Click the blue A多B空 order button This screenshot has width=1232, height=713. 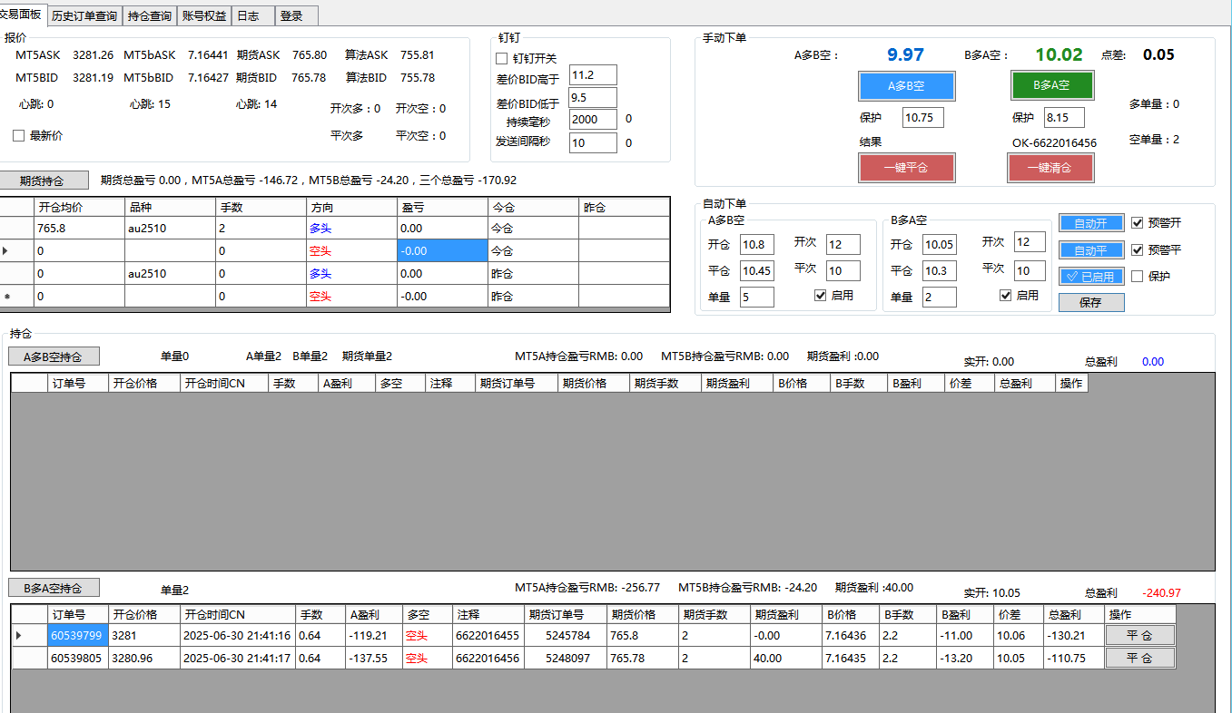pyautogui.click(x=905, y=86)
